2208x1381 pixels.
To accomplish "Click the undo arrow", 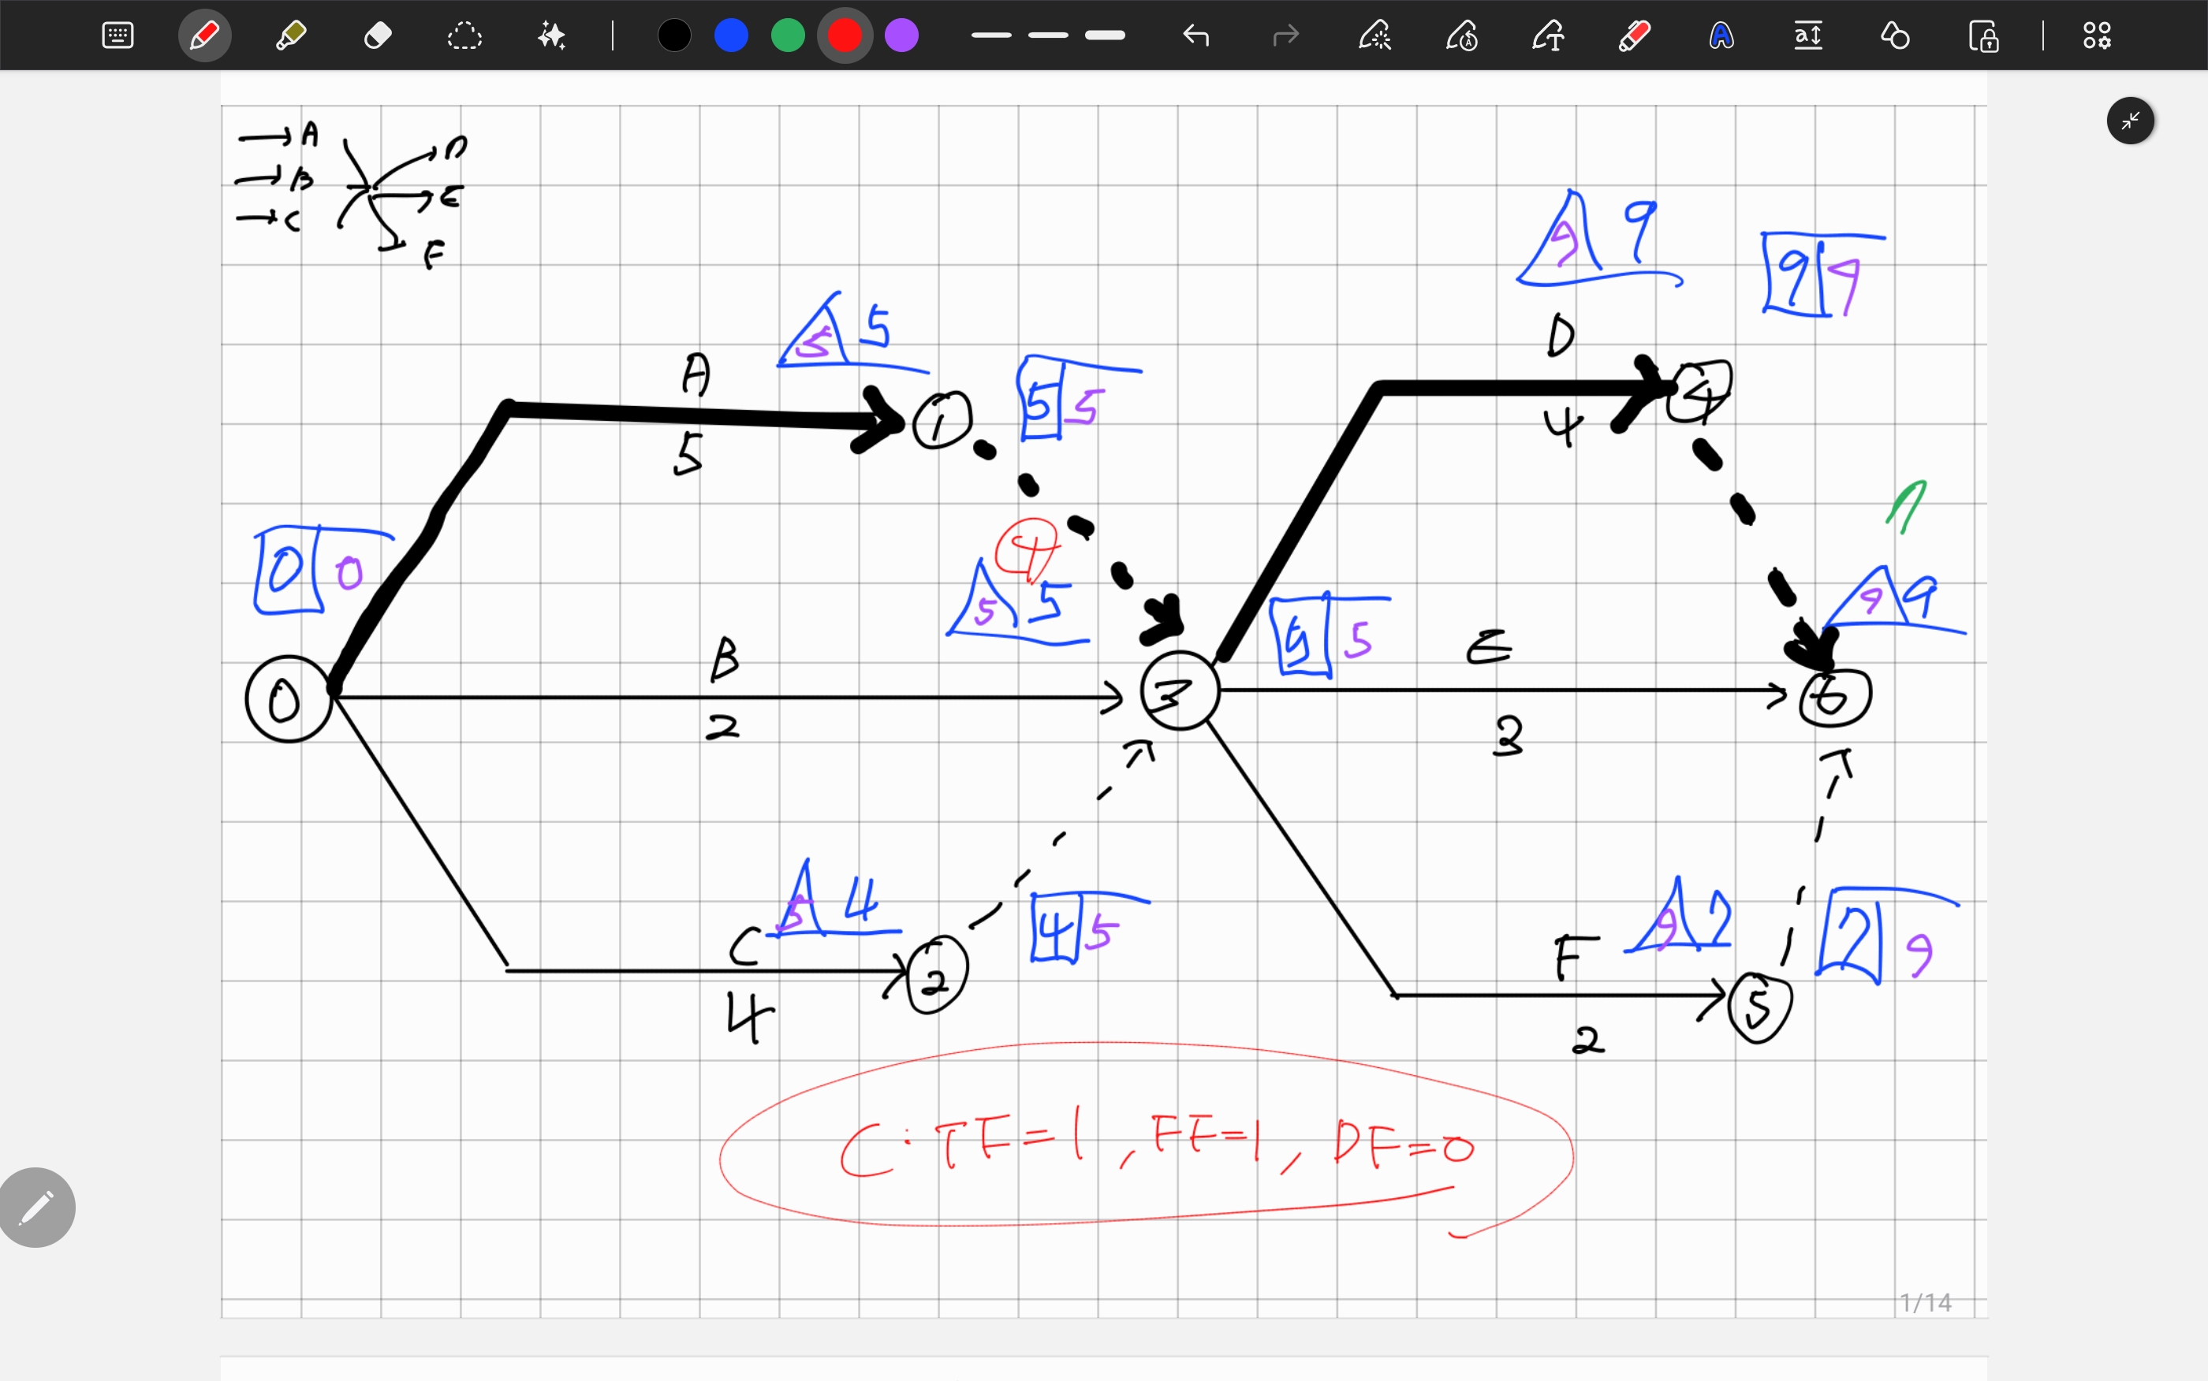I will click(1195, 35).
